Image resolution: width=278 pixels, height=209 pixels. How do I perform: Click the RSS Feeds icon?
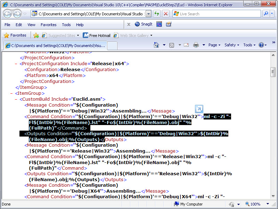172,45
